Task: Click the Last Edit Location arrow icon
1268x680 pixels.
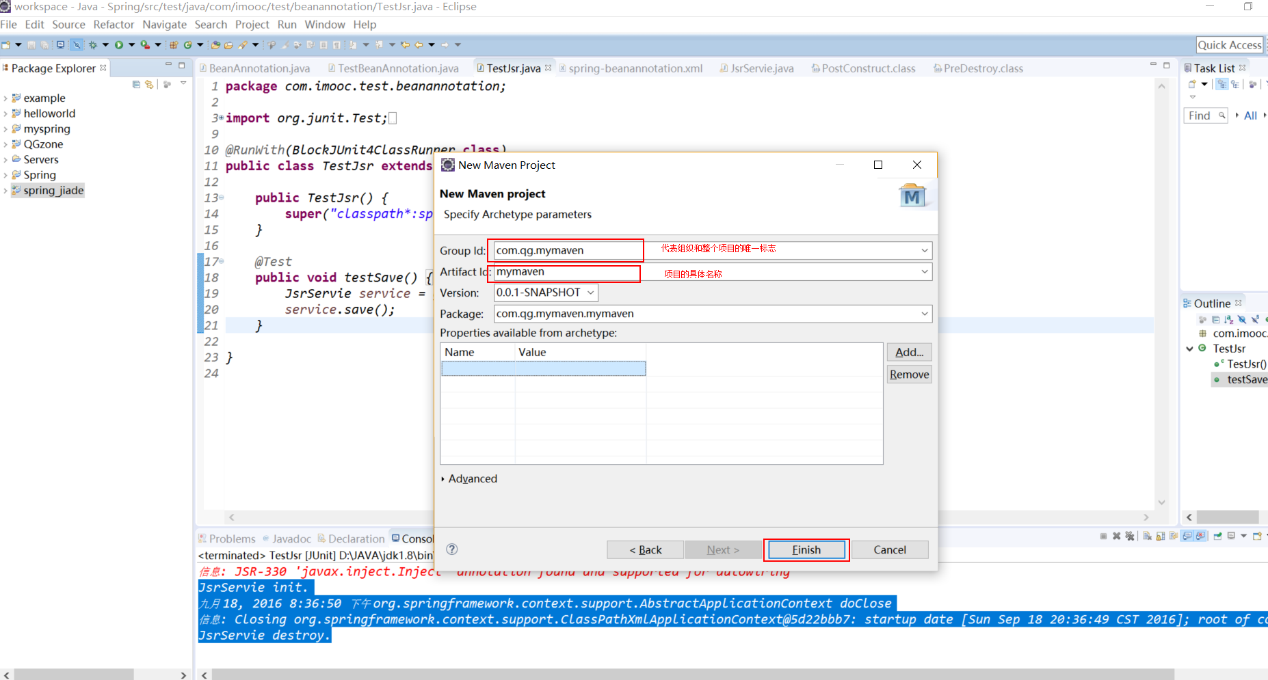Action: (405, 45)
